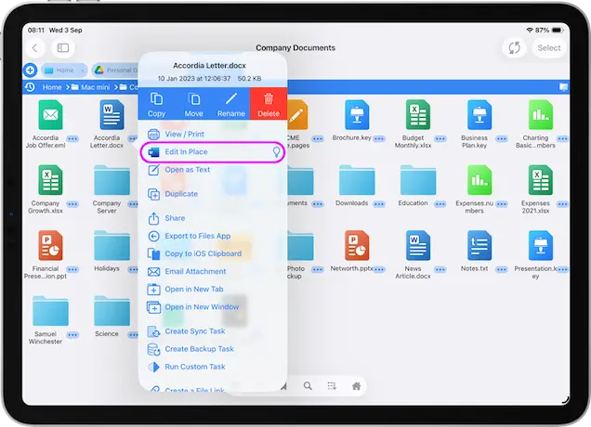
Task: Select Email Attachment menu entry
Action: (x=195, y=271)
